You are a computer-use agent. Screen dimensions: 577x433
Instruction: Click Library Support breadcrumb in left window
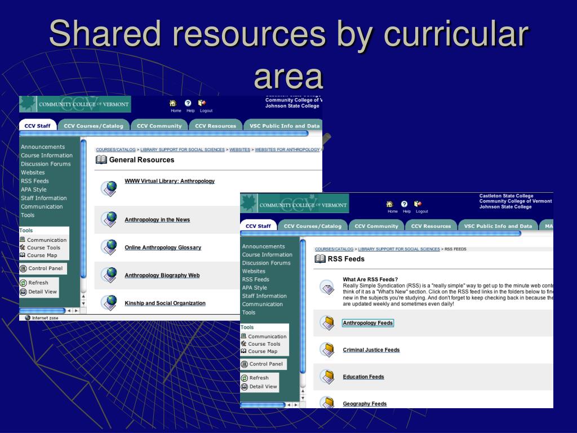click(x=183, y=150)
